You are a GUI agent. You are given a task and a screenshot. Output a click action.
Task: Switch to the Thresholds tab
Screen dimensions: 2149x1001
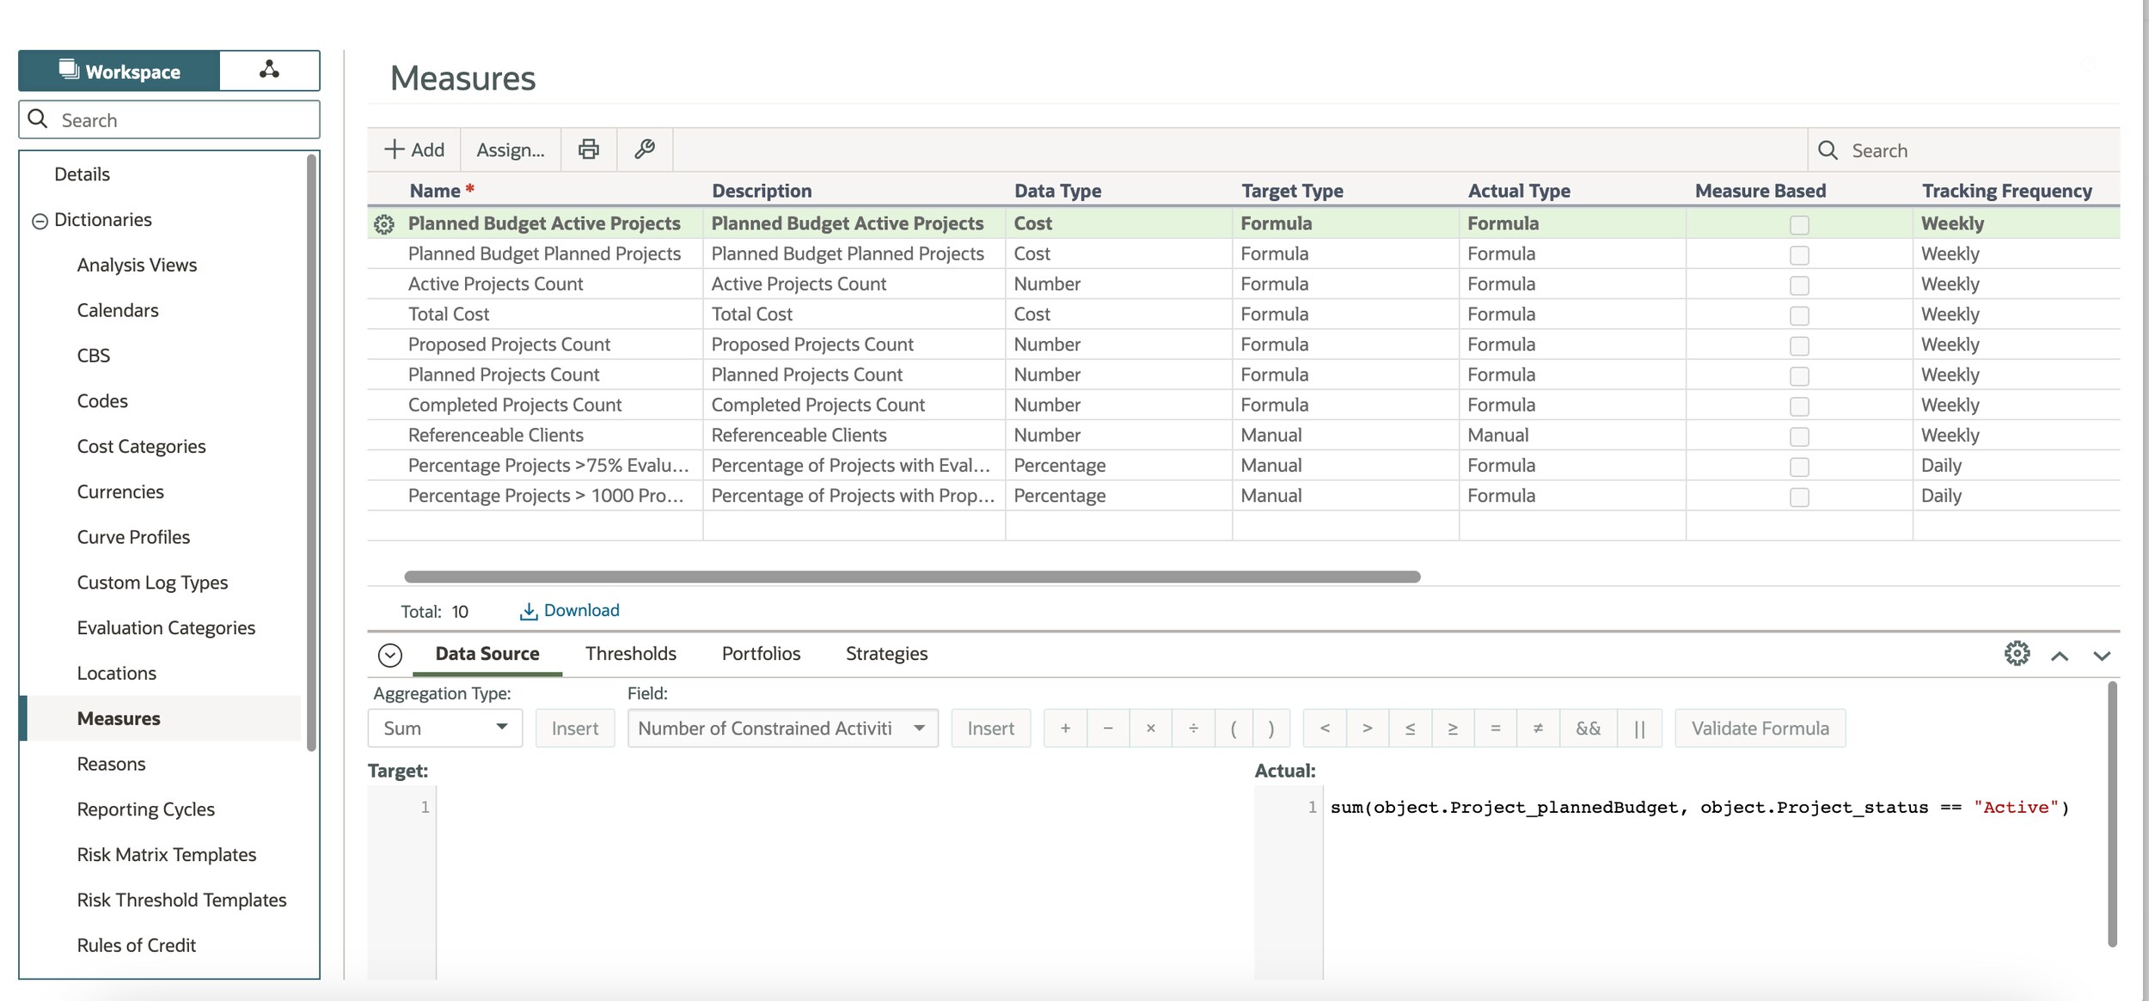click(x=630, y=654)
